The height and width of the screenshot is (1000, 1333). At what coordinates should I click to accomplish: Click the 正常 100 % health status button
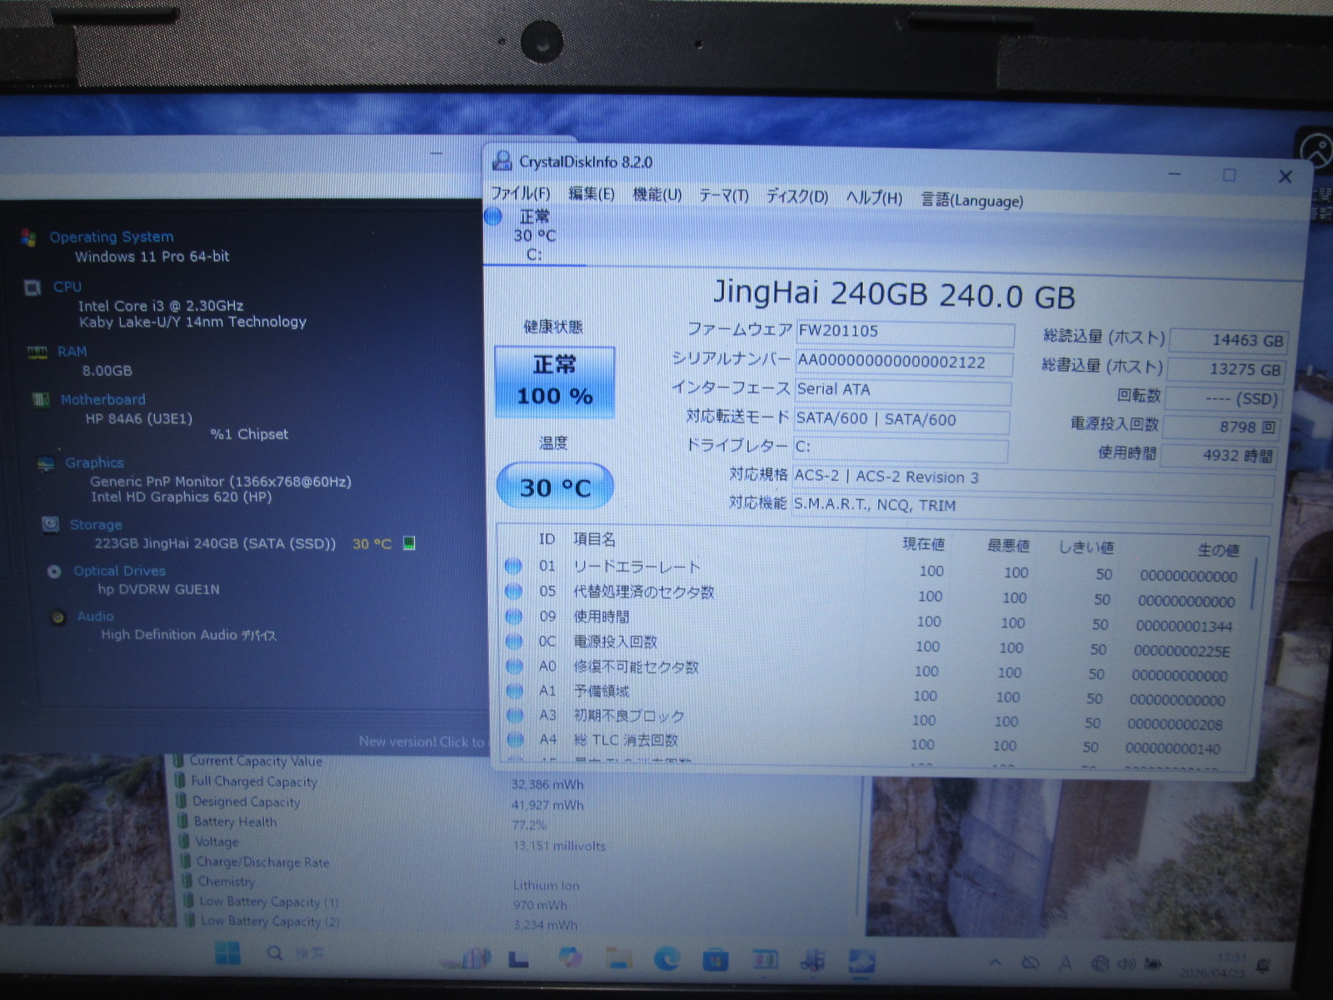[555, 381]
